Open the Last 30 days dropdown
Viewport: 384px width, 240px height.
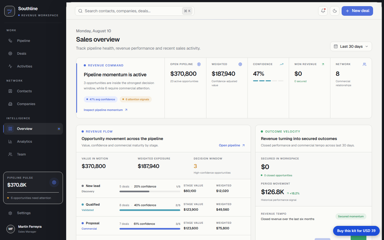(x=351, y=46)
